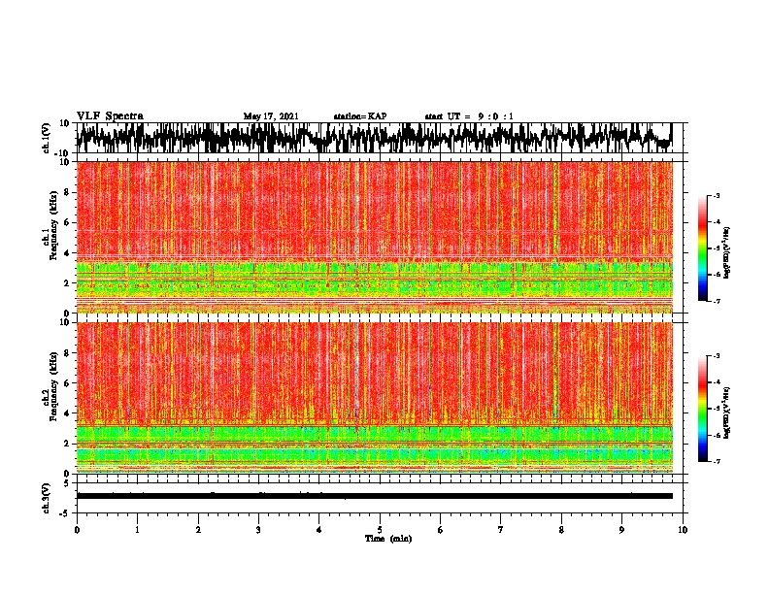Select the "ch.3(V)" axis label
Screen dimensions: 769x594
(47, 498)
